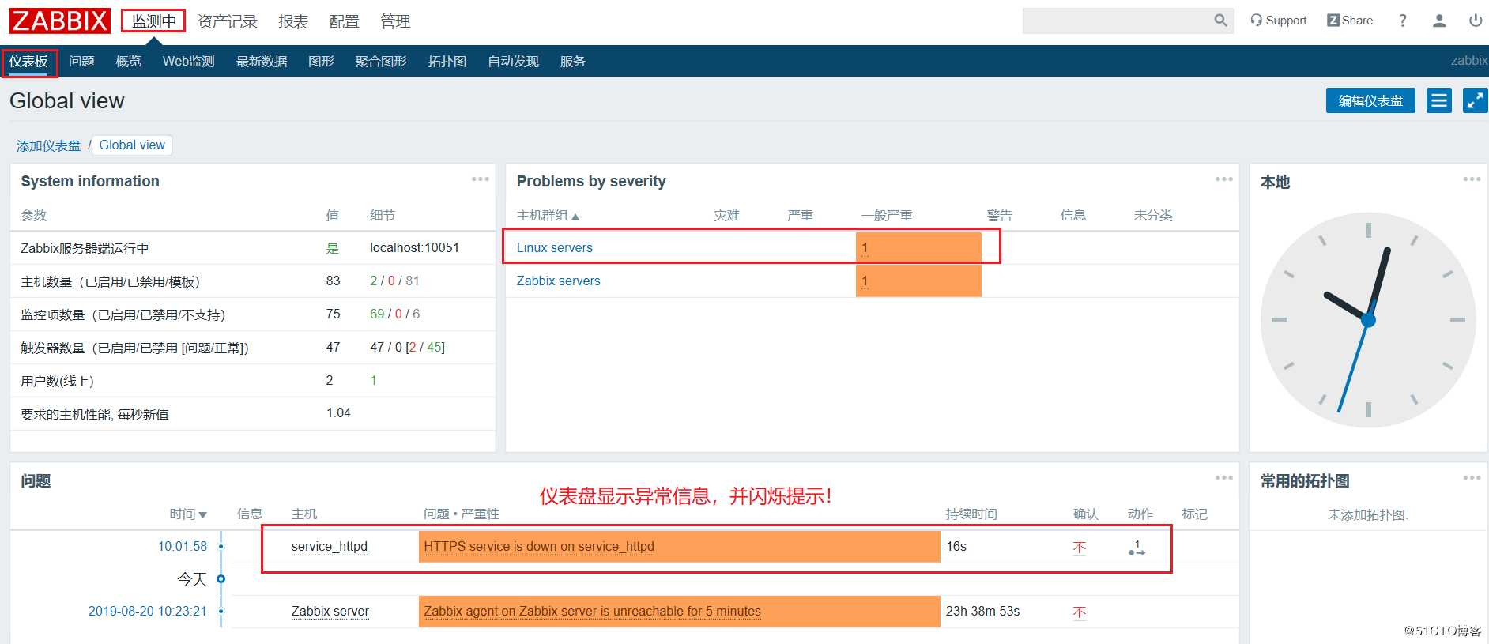The width and height of the screenshot is (1489, 644).
Task: Sort by 主机群组 column header
Action: pos(547,216)
